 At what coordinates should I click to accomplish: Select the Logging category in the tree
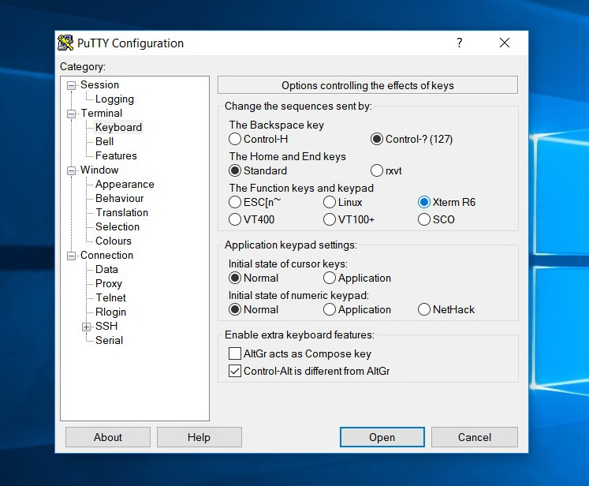click(114, 99)
